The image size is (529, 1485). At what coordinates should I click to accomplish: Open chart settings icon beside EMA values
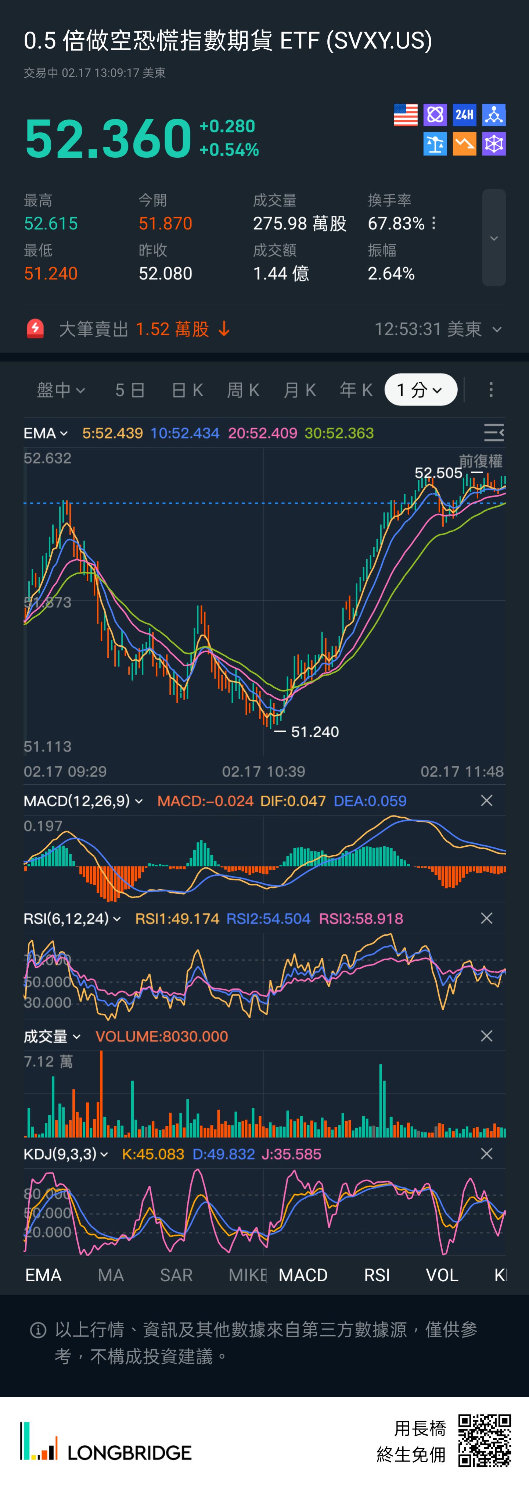(493, 432)
